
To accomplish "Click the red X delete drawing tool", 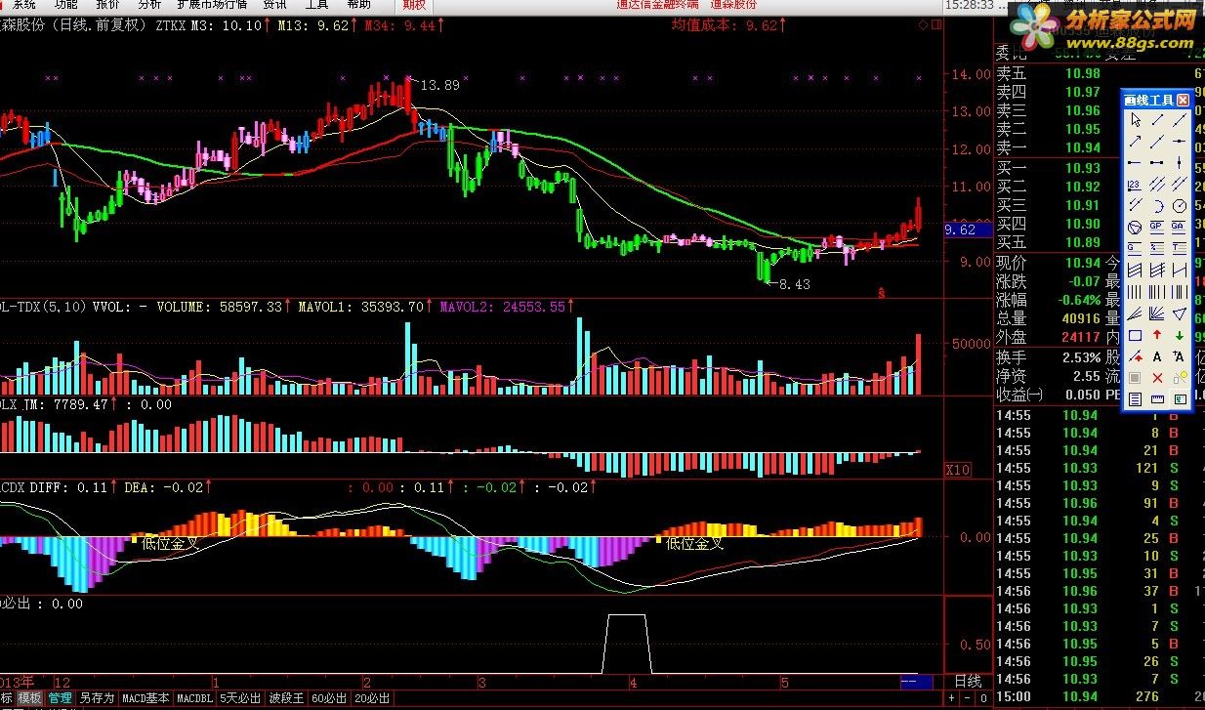I will tap(1157, 378).
